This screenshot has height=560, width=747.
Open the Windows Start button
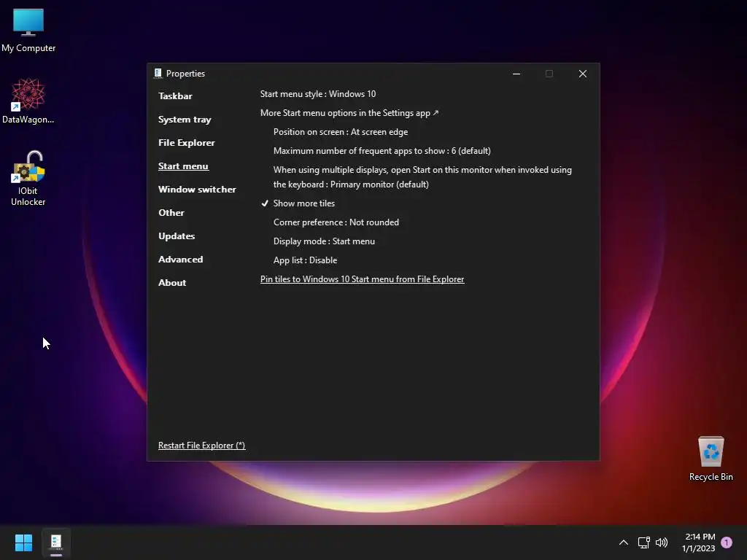click(x=23, y=542)
